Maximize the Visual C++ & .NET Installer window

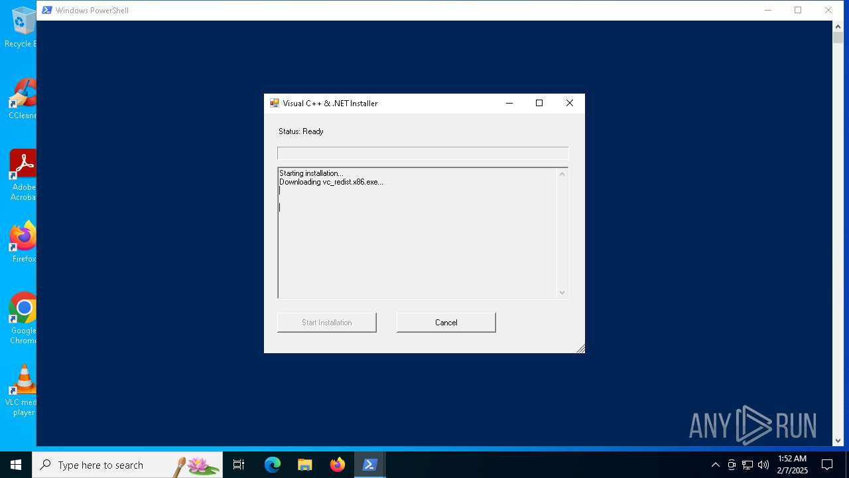(x=539, y=103)
